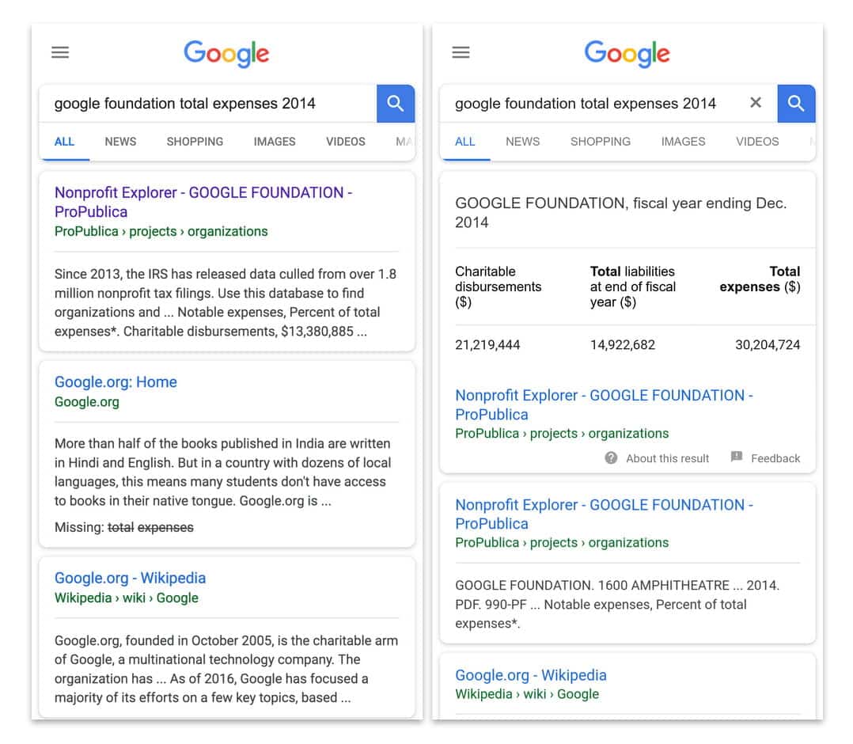Viewport: 853px width, 744px height.
Task: Click the About this result question icon
Action: point(611,458)
